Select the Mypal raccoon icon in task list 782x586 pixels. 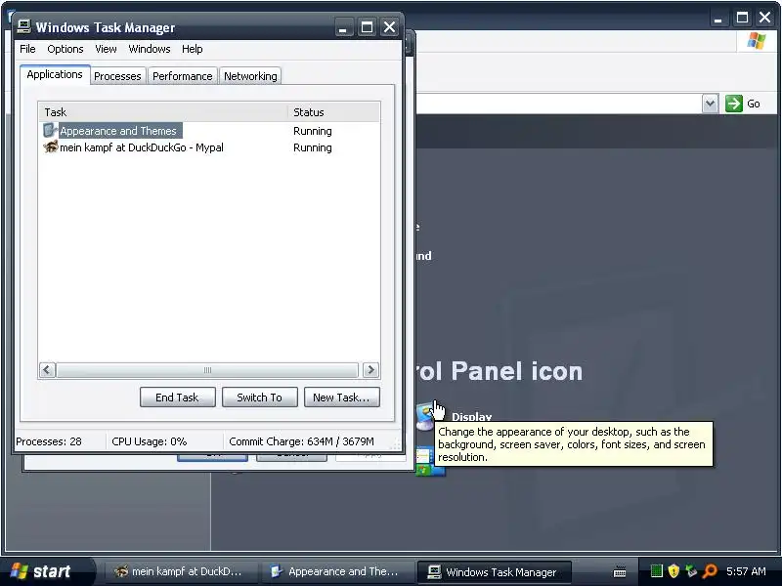(51, 147)
